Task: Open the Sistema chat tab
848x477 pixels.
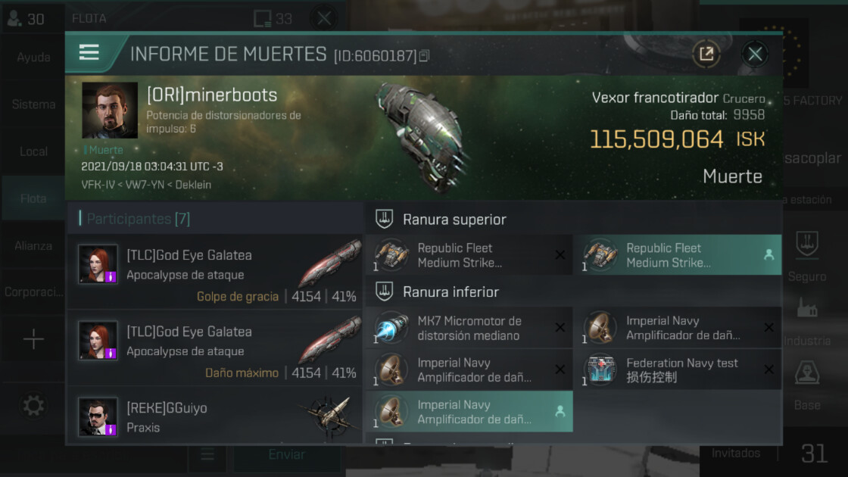Action: click(x=33, y=104)
